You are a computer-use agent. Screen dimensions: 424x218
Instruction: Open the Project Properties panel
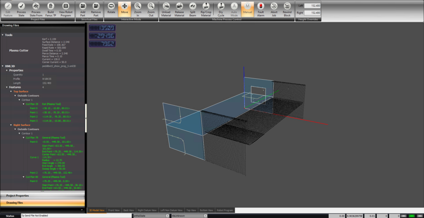point(42,195)
